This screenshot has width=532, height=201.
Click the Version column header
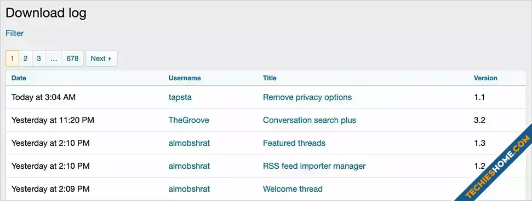pyautogui.click(x=485, y=78)
